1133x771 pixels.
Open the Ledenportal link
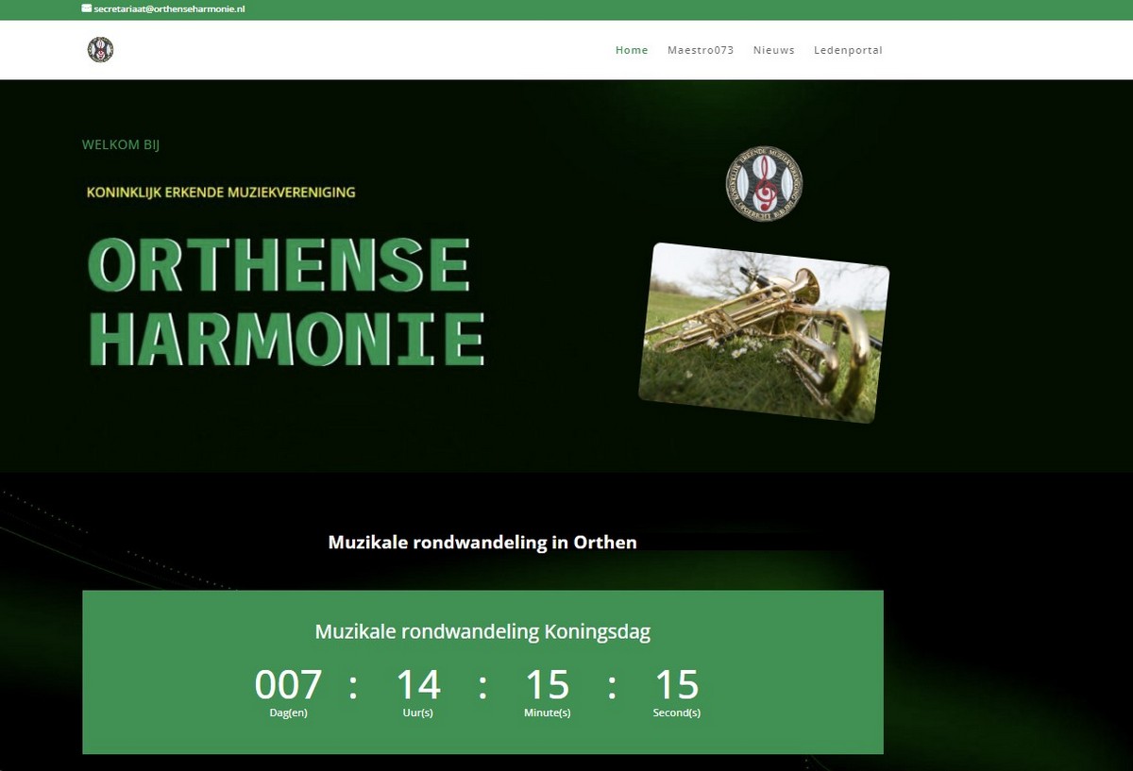848,50
